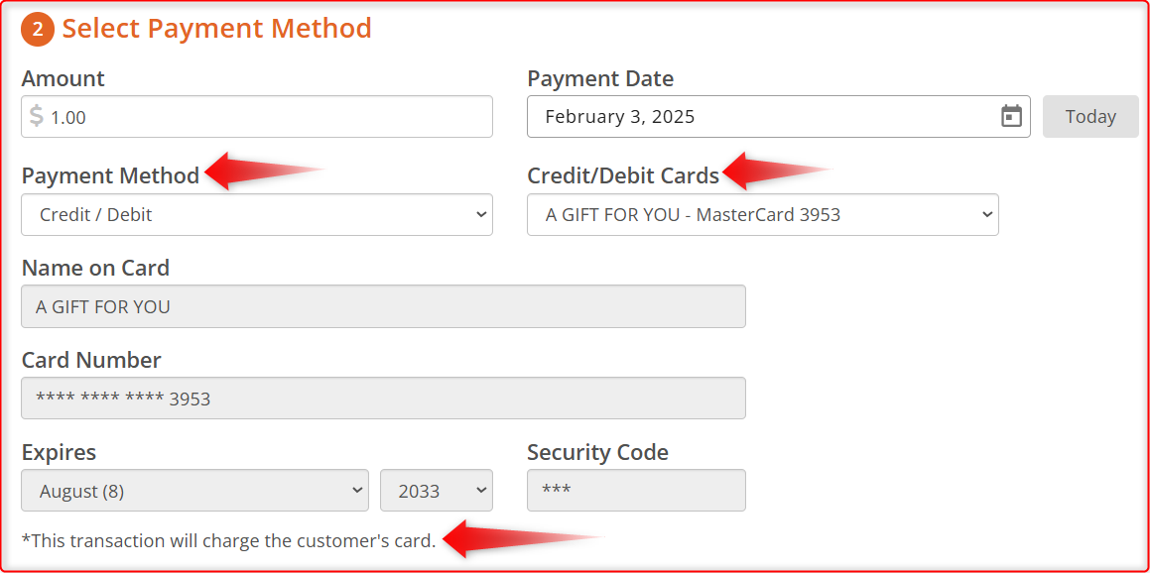Focus the Security Code field
This screenshot has width=1150, height=573.
(637, 490)
